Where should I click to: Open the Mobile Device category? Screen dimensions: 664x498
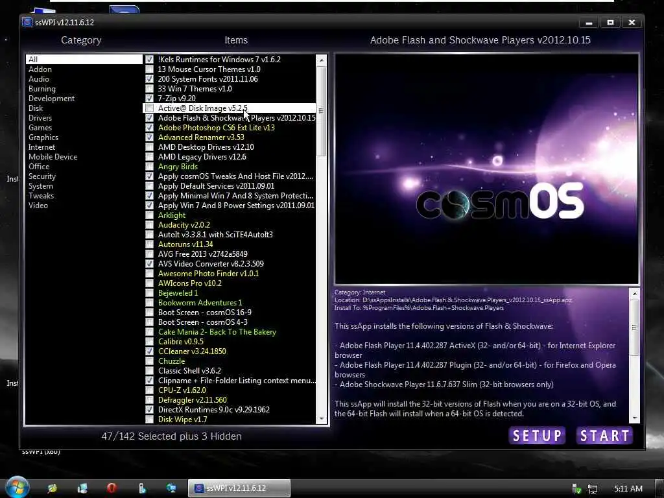(53, 157)
